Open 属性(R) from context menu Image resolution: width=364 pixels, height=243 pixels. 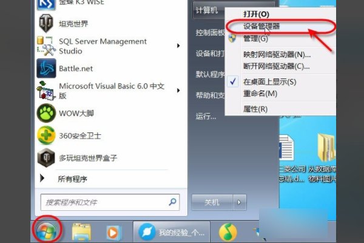255,109
